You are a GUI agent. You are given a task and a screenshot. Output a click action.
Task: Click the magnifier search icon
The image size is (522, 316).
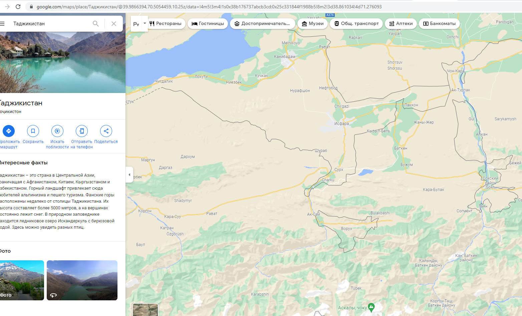(96, 24)
